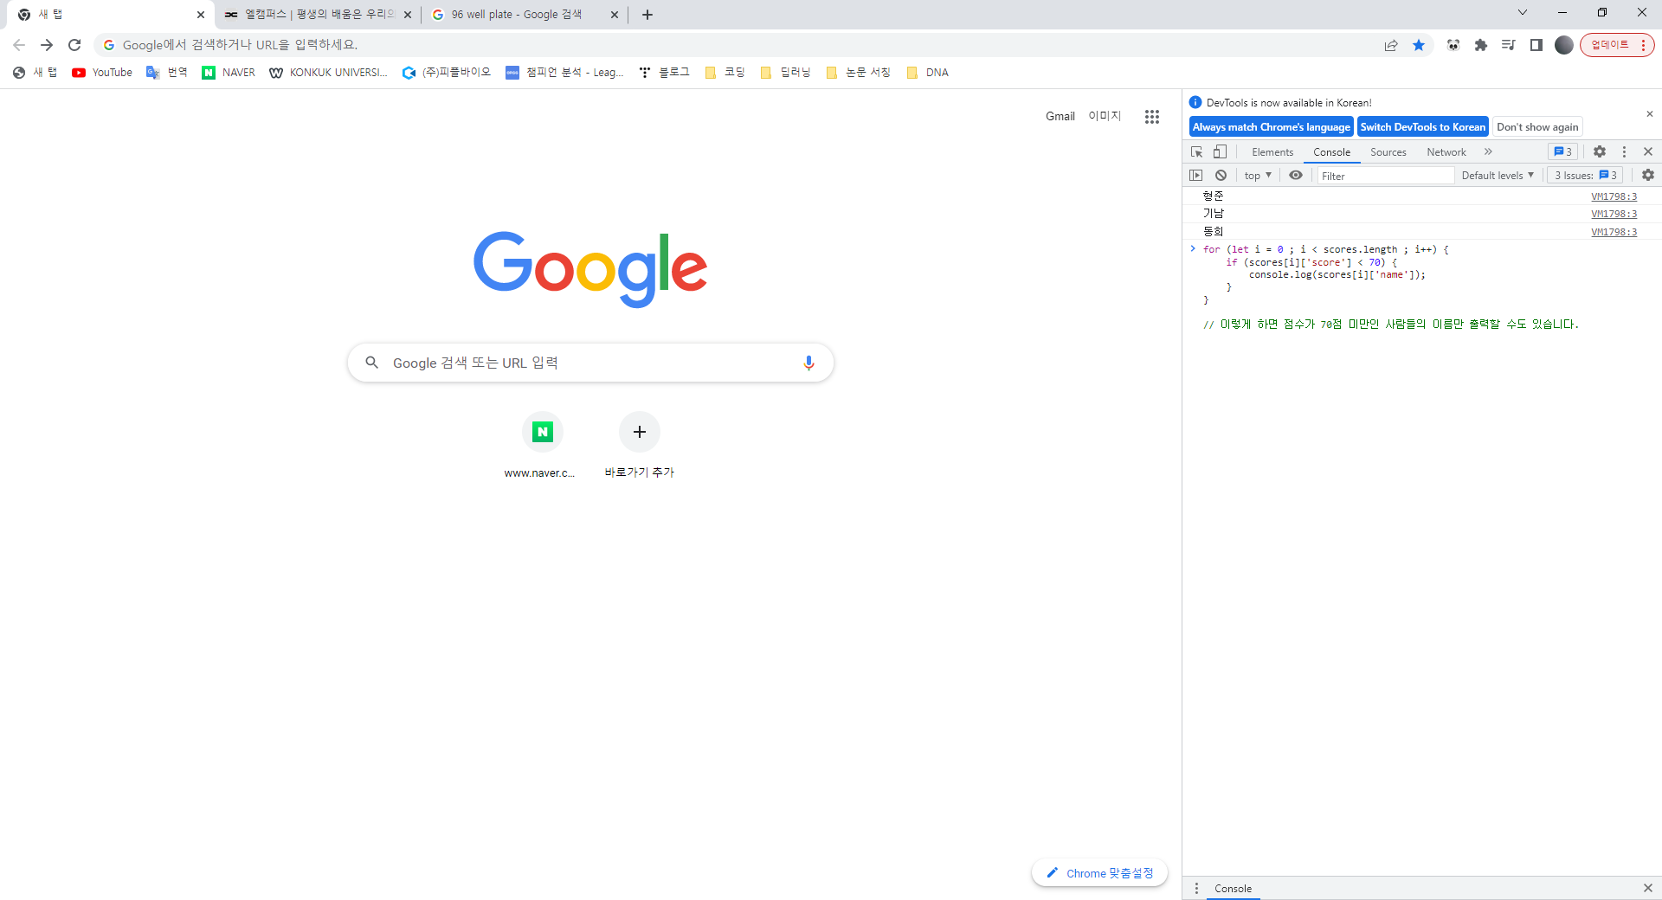The width and height of the screenshot is (1662, 900).
Task: Open the NAVER bookmark
Action: (x=229, y=73)
